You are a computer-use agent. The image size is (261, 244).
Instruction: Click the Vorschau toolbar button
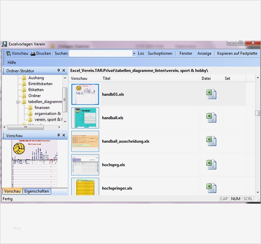tap(17, 53)
